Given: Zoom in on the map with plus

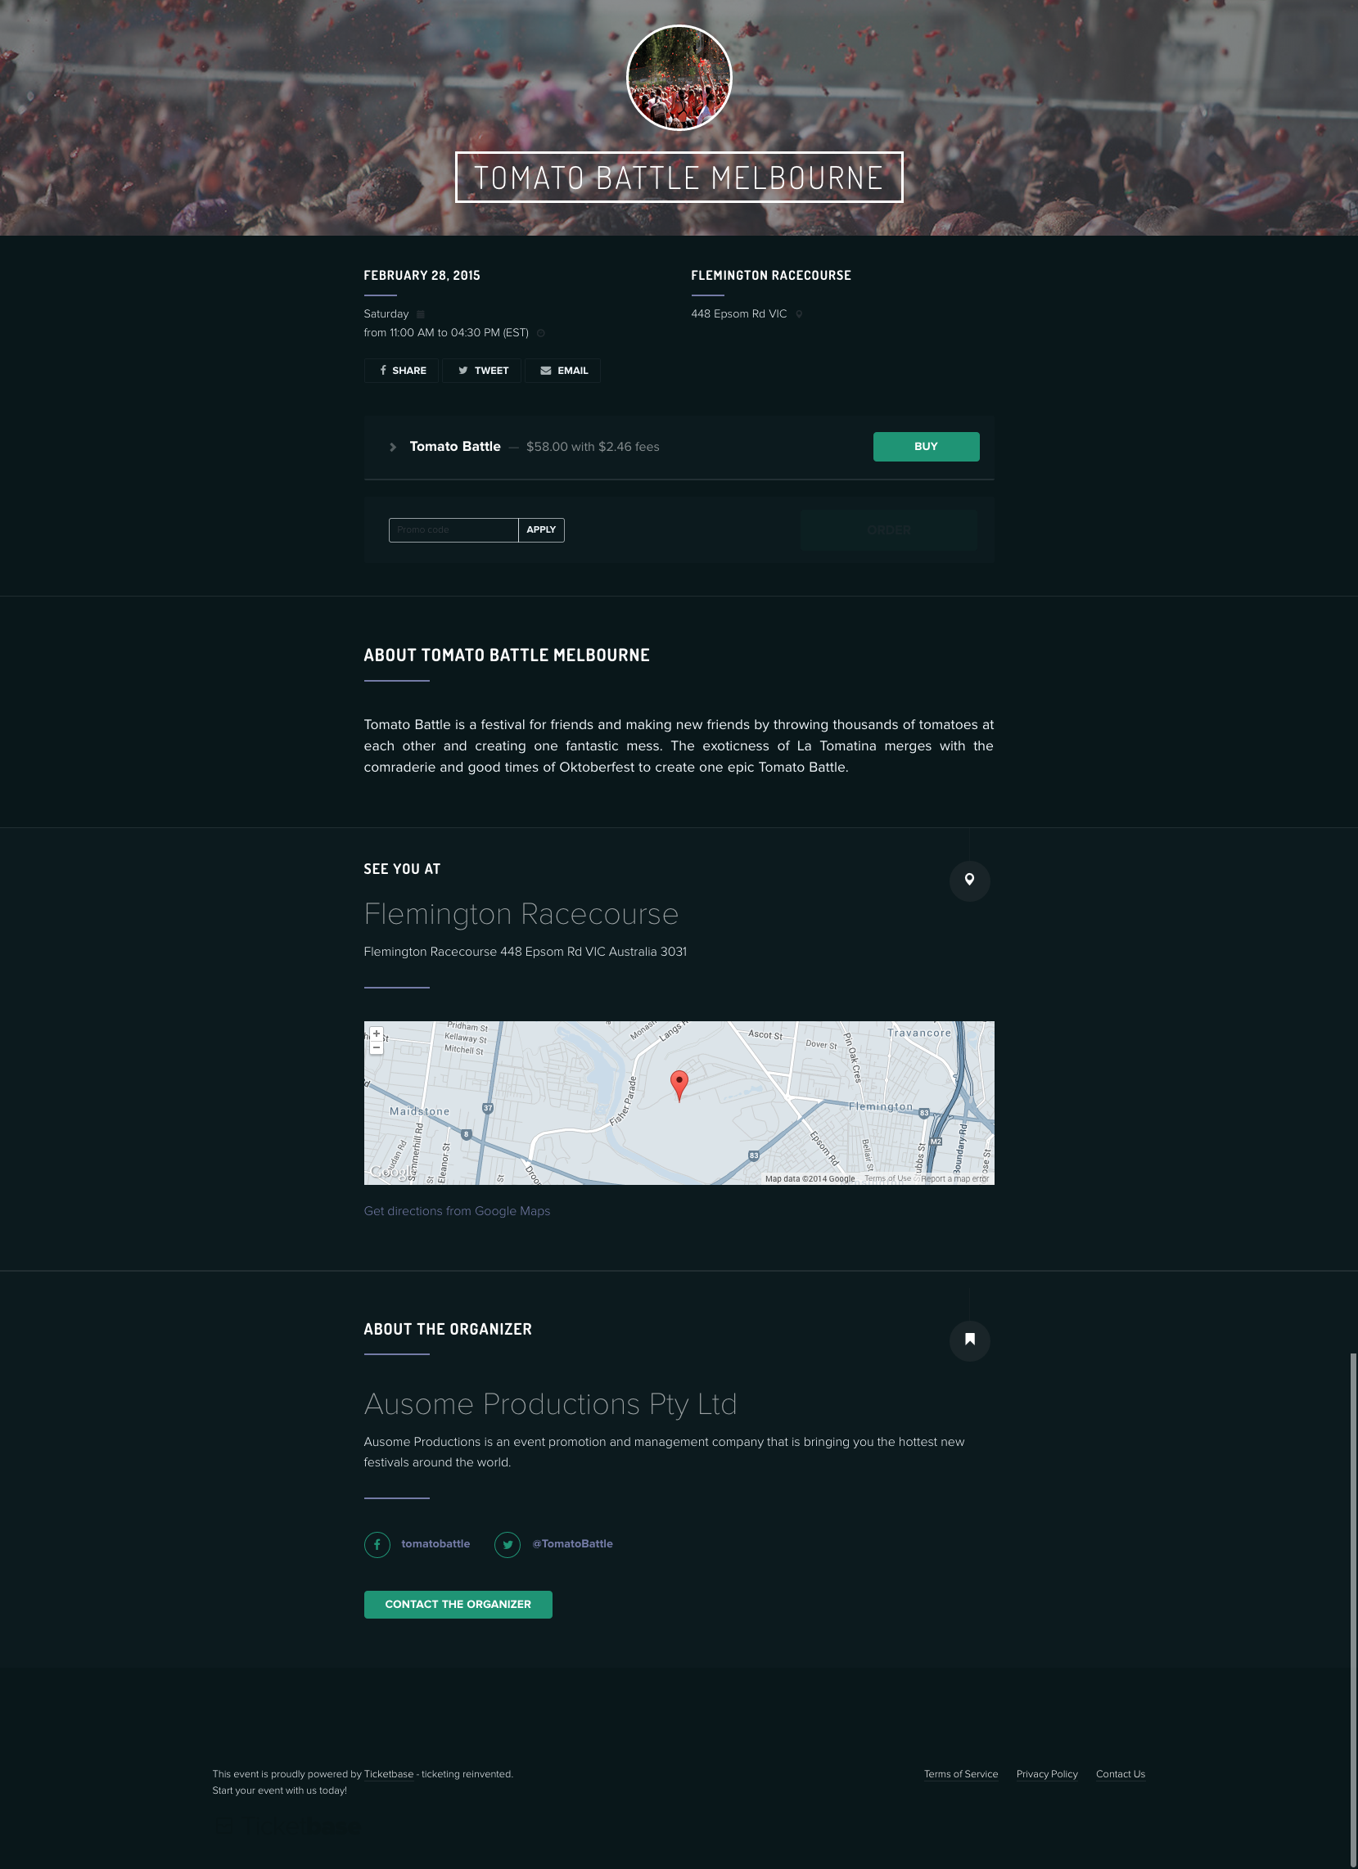Looking at the screenshot, I should (x=377, y=1034).
